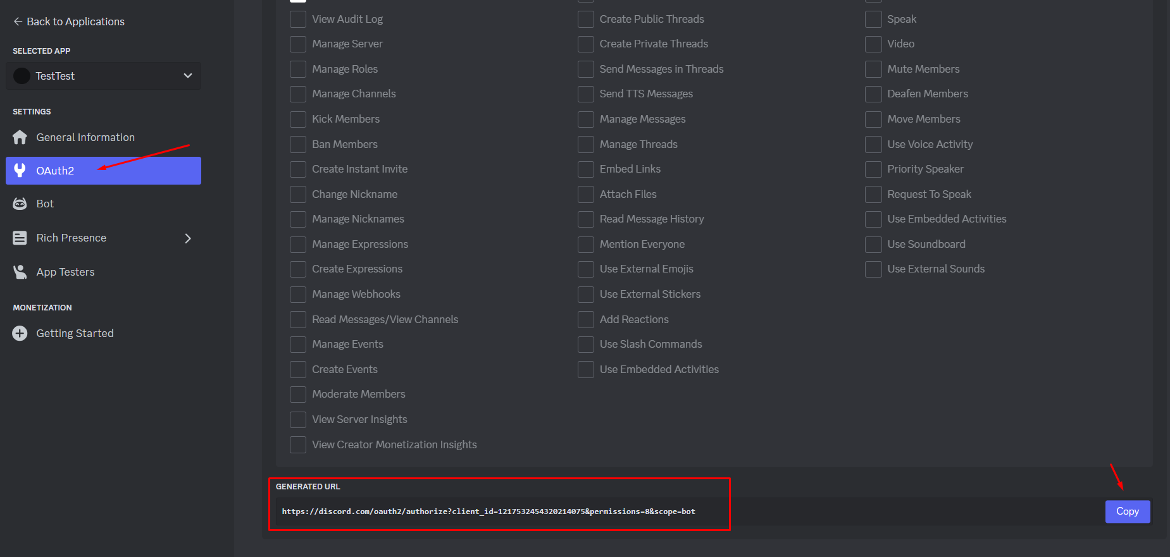Click the General Information home icon
Viewport: 1170px width, 557px height.
(20, 137)
